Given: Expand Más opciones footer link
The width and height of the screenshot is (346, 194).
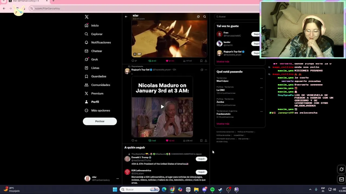Looking at the screenshot, I should click(x=244, y=139).
